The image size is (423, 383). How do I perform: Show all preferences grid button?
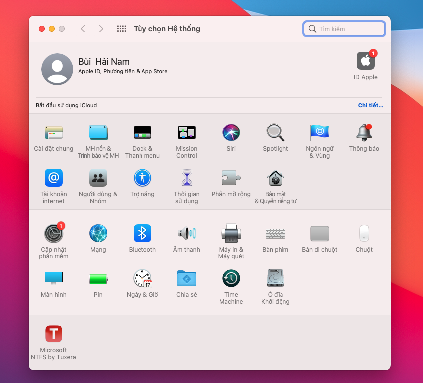click(122, 29)
